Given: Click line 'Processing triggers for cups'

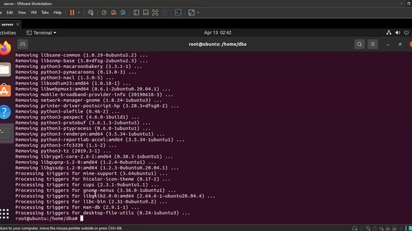Looking at the screenshot, I should [x=87, y=185].
